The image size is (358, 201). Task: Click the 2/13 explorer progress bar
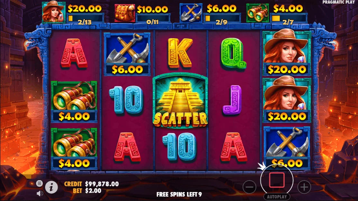85,18
